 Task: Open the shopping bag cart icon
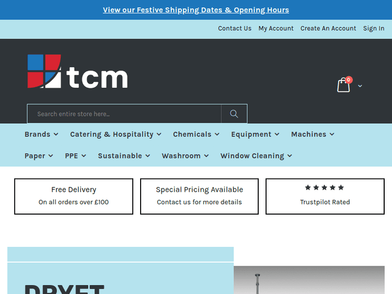tap(343, 85)
